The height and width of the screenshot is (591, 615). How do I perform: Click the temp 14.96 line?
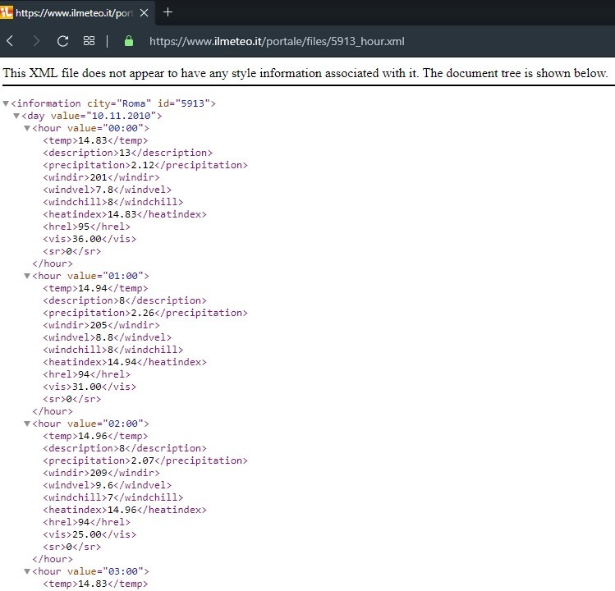coord(95,436)
